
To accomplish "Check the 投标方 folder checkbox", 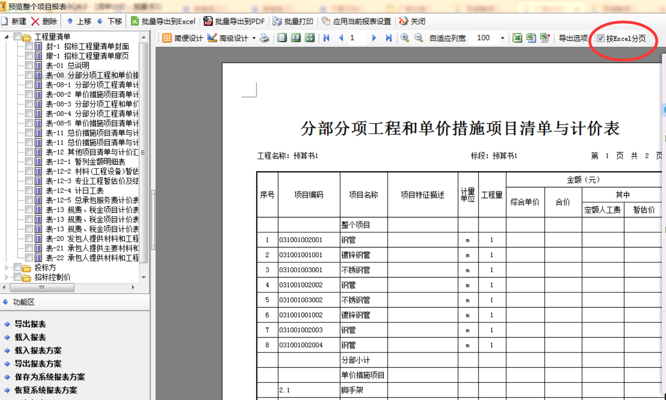I will tap(18, 267).
